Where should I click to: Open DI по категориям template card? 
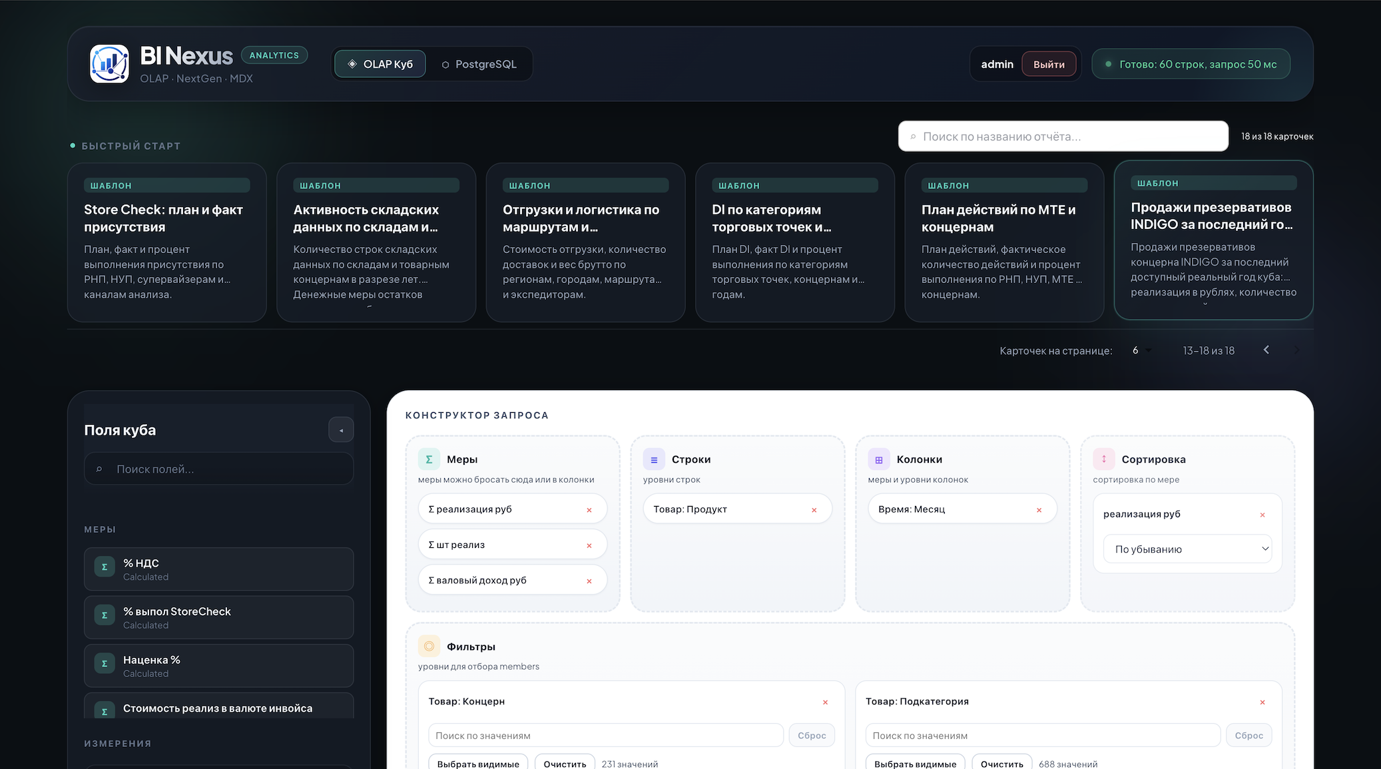[x=795, y=242]
